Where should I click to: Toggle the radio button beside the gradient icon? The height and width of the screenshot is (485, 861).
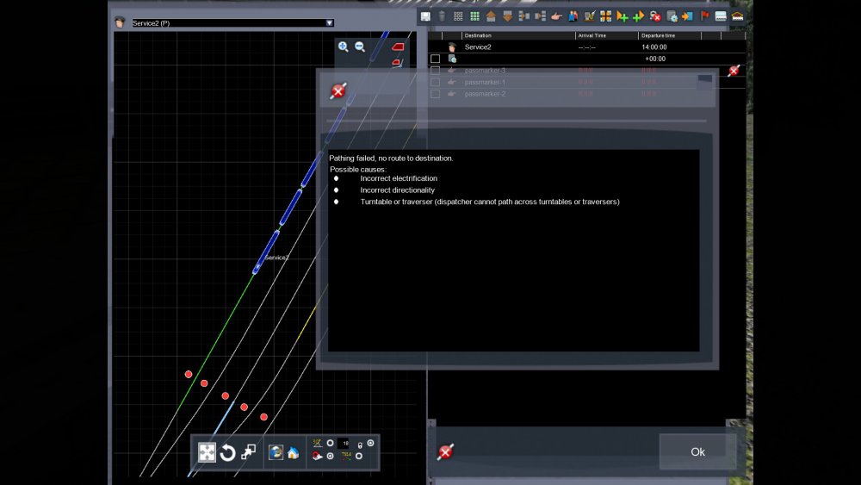(331, 443)
